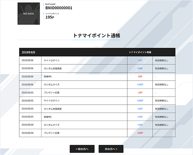Select pilot name BNID00000001

coord(59,8)
